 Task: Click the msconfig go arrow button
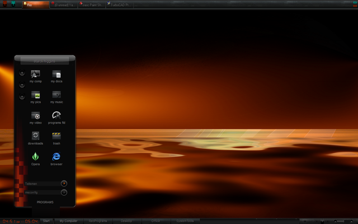(x=64, y=193)
